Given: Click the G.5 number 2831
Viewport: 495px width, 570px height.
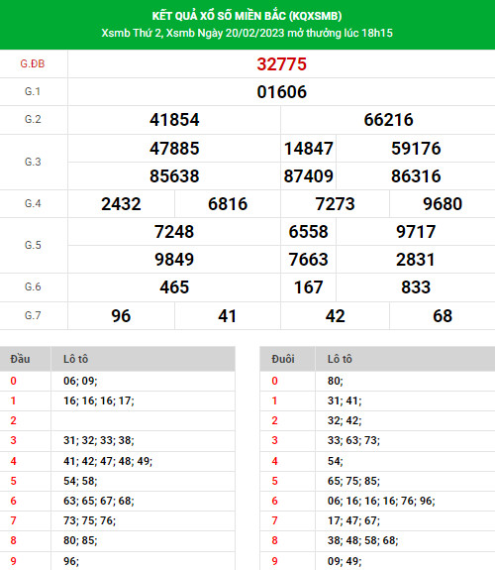Looking at the screenshot, I should click(416, 260).
